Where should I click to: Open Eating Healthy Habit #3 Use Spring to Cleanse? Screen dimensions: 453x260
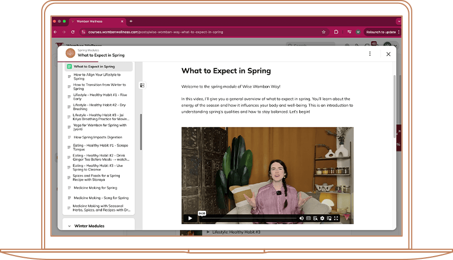[99, 168]
